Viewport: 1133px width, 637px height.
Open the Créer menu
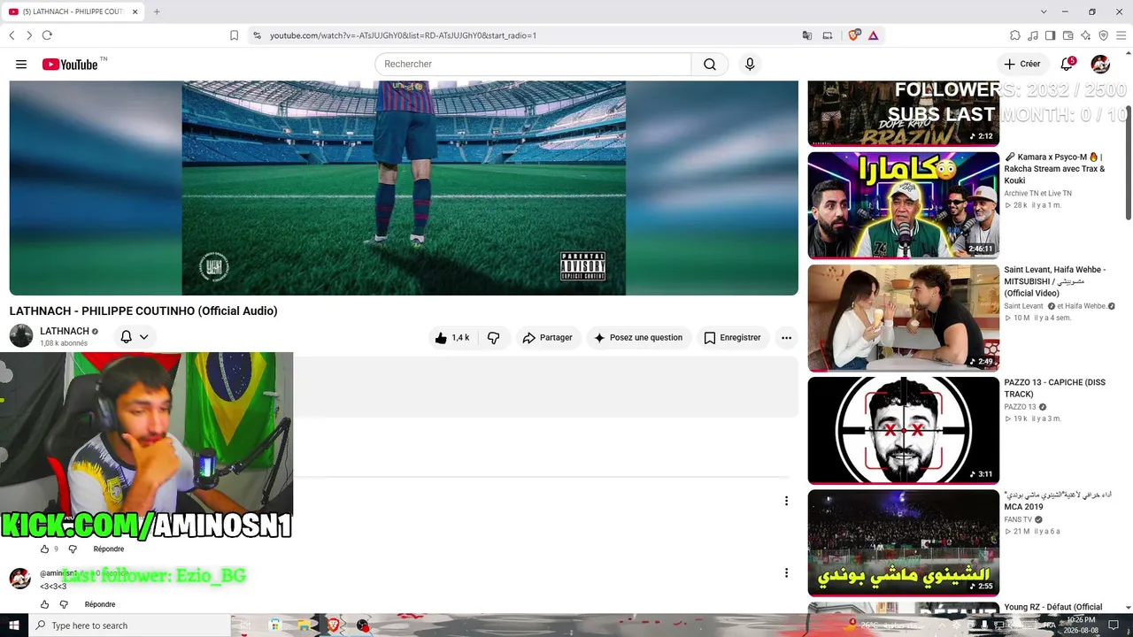pyautogui.click(x=1022, y=64)
